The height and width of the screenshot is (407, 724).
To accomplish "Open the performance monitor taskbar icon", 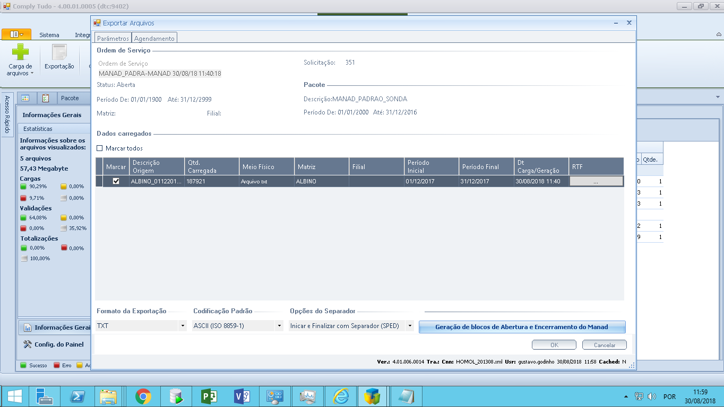I will pos(307,396).
